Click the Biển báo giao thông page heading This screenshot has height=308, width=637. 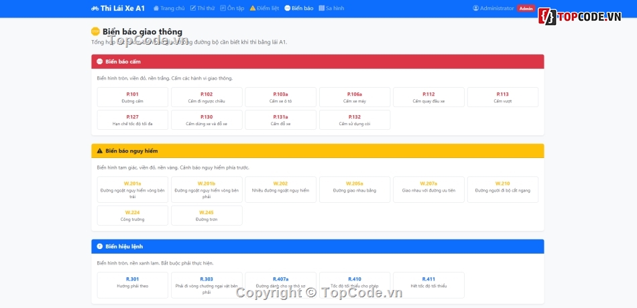pos(142,31)
